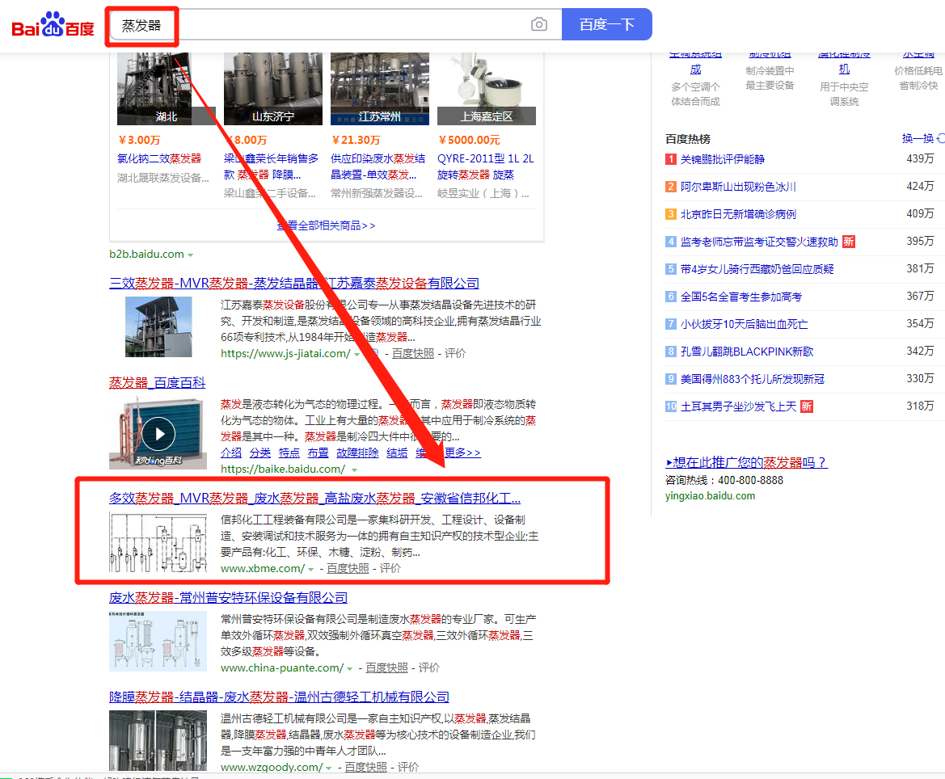Open hot topic 带4岁女儿骑行西藏奶爸回应质疑

(x=757, y=269)
